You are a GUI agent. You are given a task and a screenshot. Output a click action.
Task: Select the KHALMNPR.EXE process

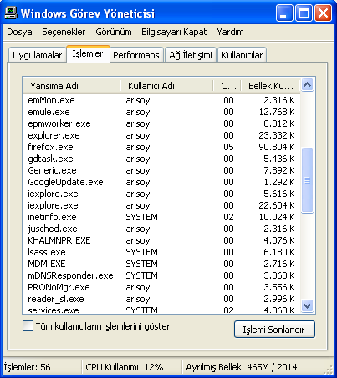161,240
